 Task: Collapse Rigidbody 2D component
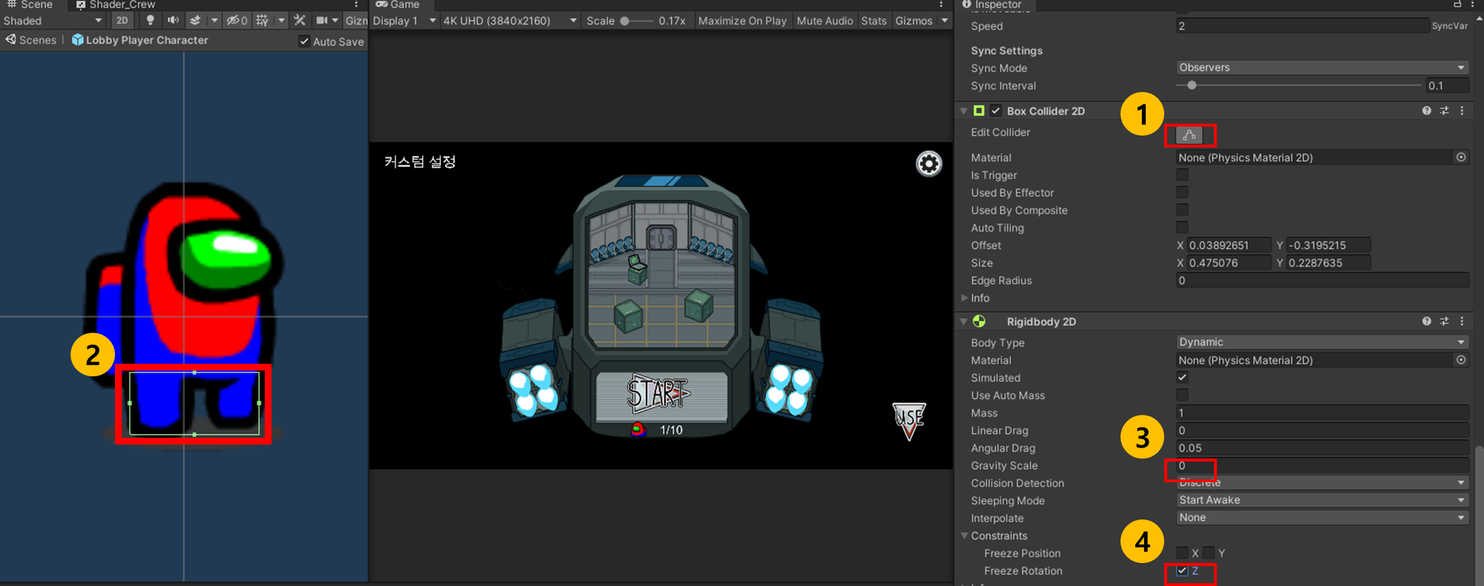(x=964, y=322)
